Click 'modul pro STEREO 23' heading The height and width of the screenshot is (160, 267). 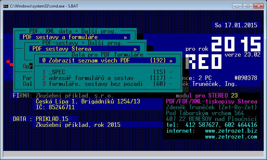coord(207,96)
